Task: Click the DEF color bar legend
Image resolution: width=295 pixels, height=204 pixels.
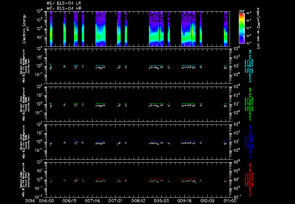Action: point(242,29)
